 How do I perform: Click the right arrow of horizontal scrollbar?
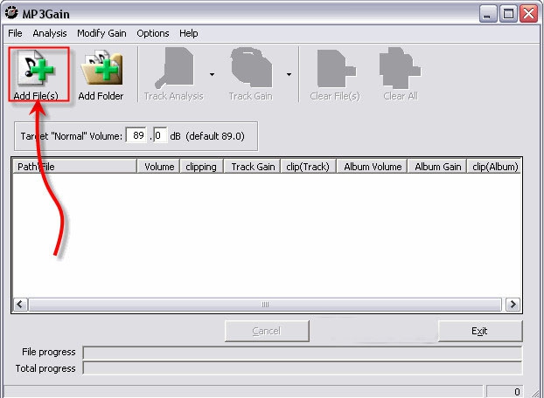click(513, 305)
